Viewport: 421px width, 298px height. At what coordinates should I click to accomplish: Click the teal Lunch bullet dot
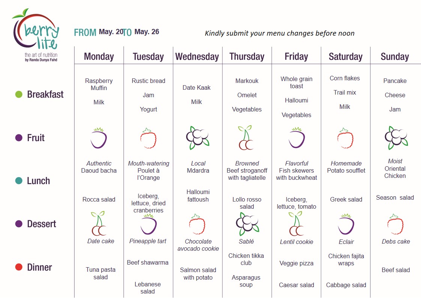19,181
